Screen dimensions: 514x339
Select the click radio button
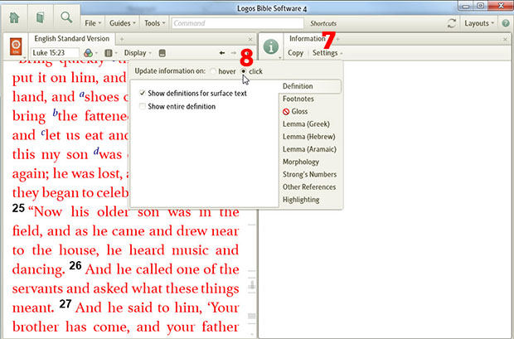coord(244,71)
